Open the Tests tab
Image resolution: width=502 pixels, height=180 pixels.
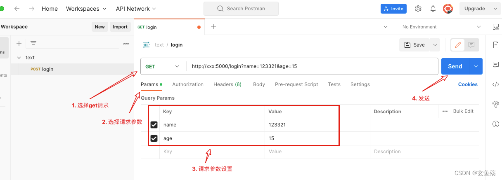334,84
